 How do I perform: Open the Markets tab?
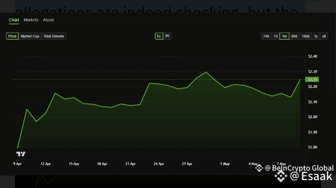click(31, 20)
